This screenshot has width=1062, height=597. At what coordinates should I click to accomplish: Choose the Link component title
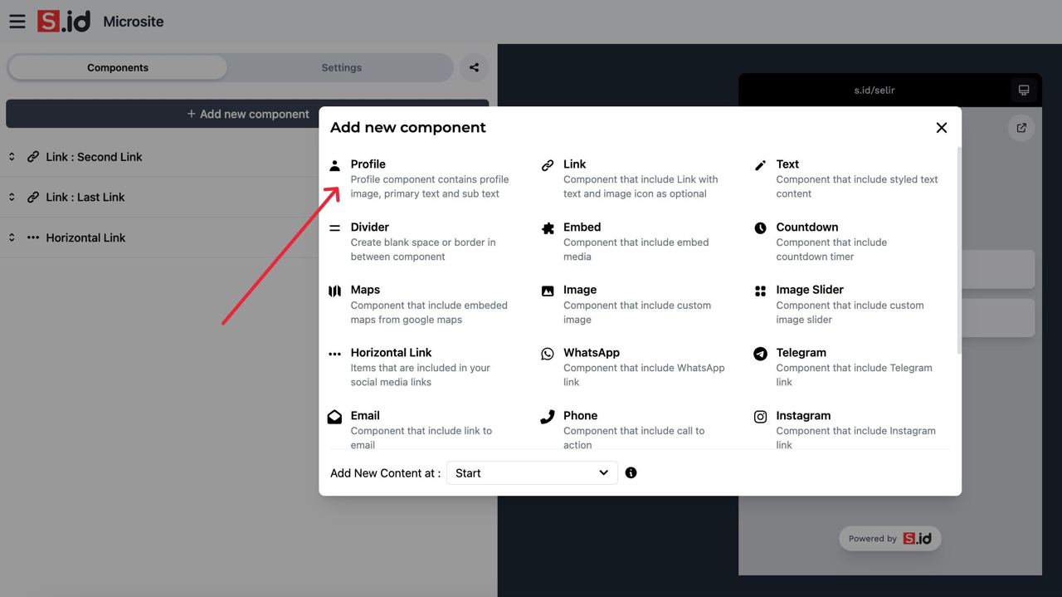[575, 164]
